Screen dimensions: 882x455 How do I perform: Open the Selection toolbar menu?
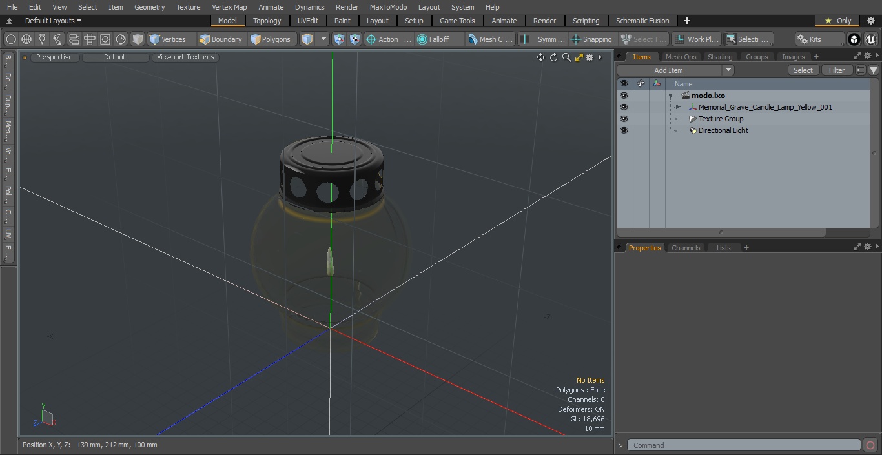748,39
